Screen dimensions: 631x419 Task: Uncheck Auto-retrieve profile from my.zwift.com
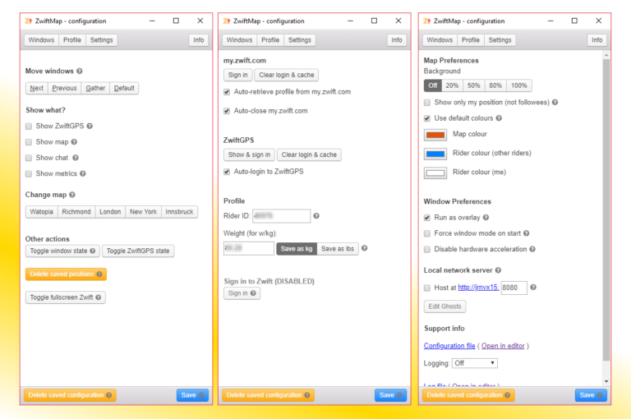227,92
